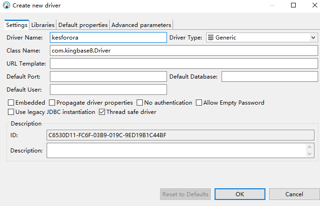Switch to the Libraries tab
320x206 pixels.
pyautogui.click(x=43, y=25)
